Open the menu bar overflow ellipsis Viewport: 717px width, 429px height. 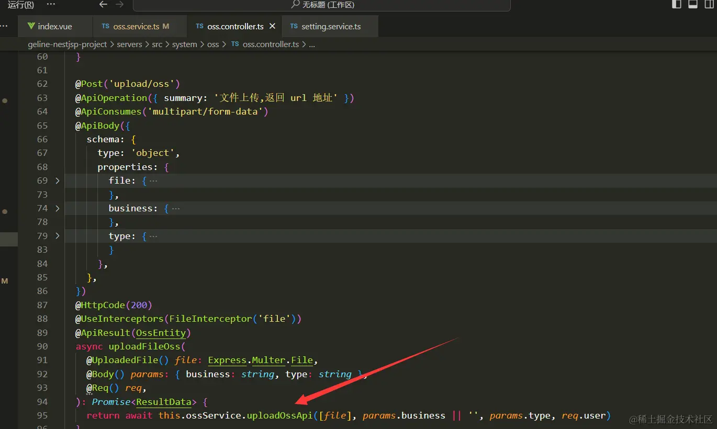pos(51,4)
